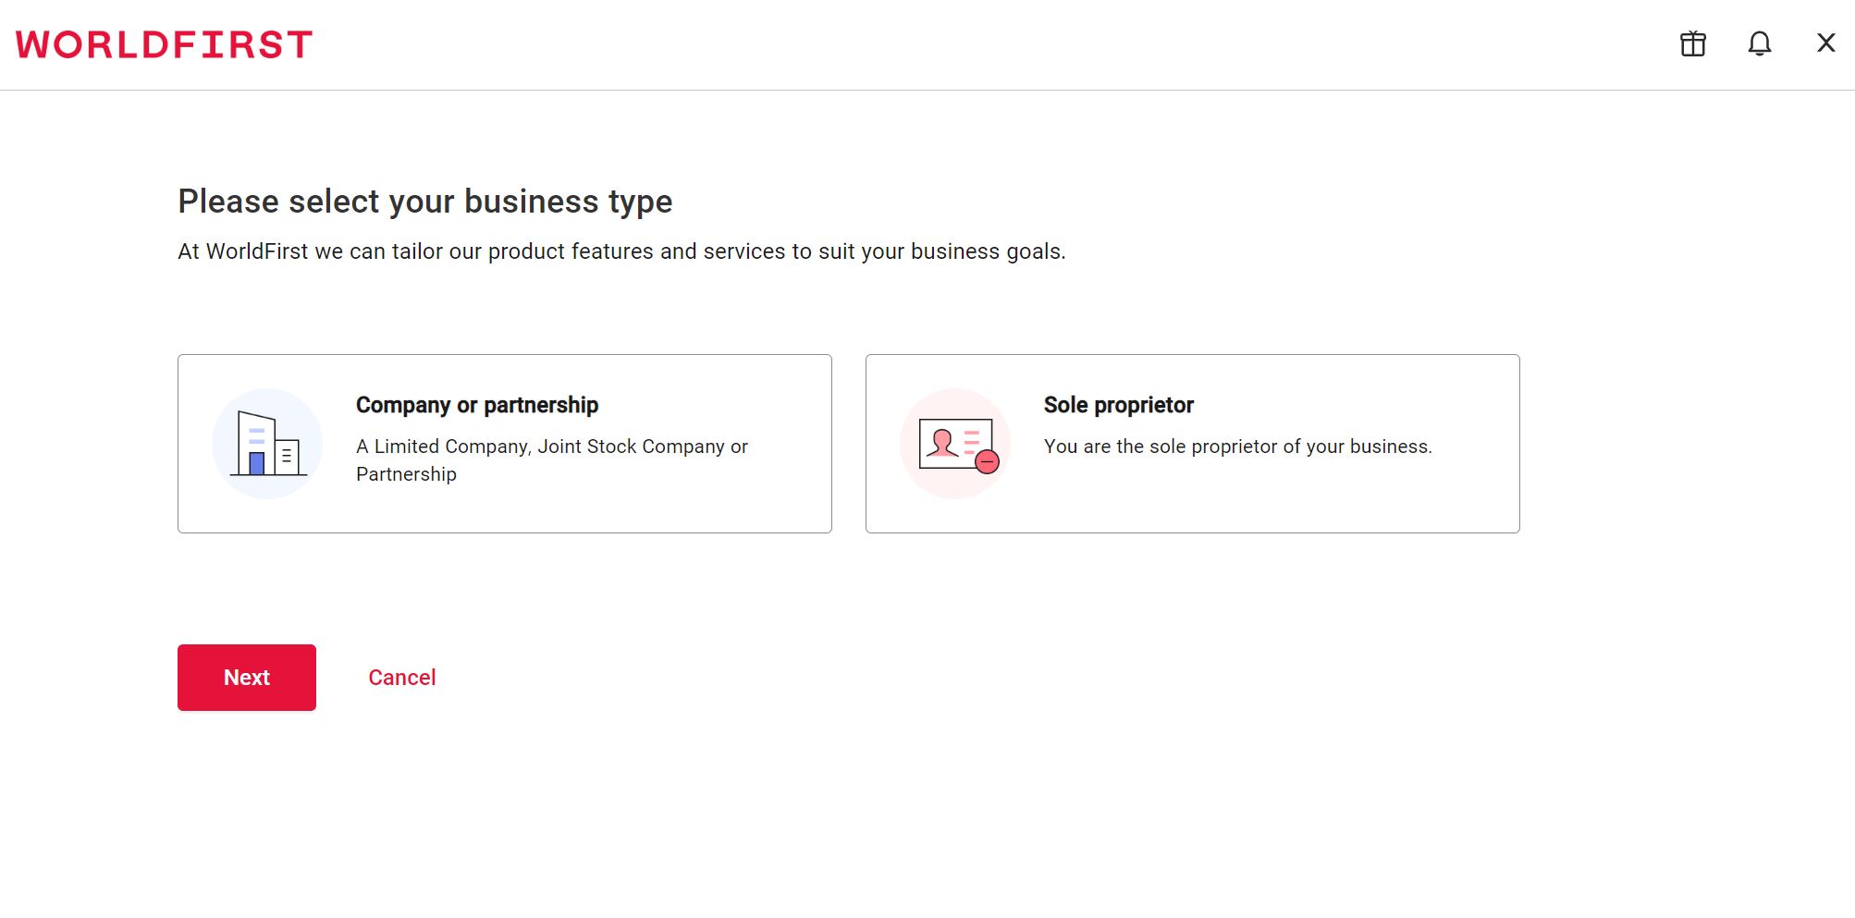Click the small annex building in the illustration
The height and width of the screenshot is (918, 1855).
[288, 457]
